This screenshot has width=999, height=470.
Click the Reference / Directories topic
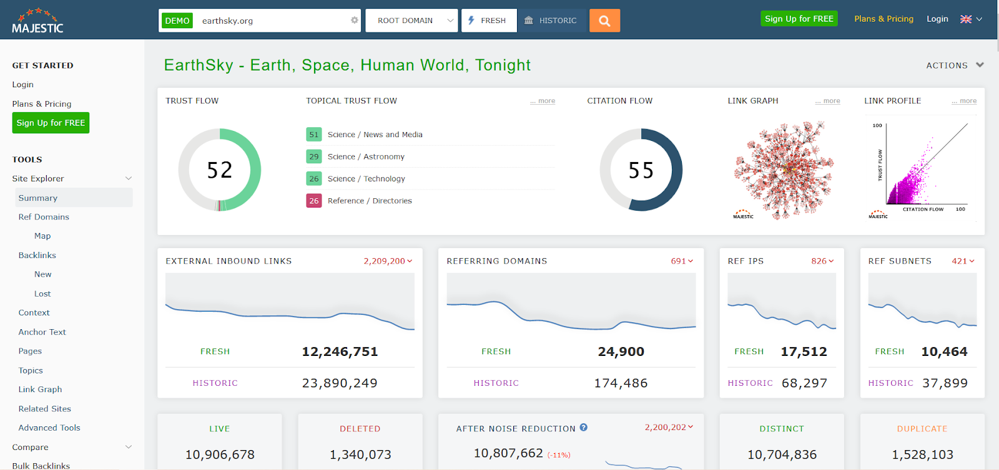click(370, 201)
